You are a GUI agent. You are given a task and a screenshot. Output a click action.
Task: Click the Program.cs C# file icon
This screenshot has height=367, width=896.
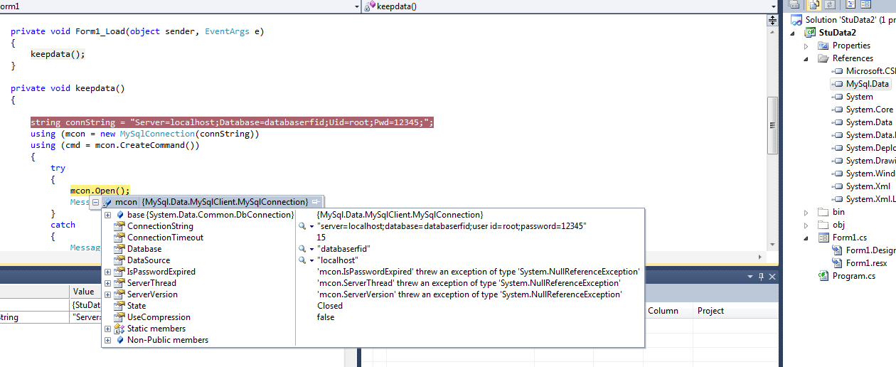823,276
